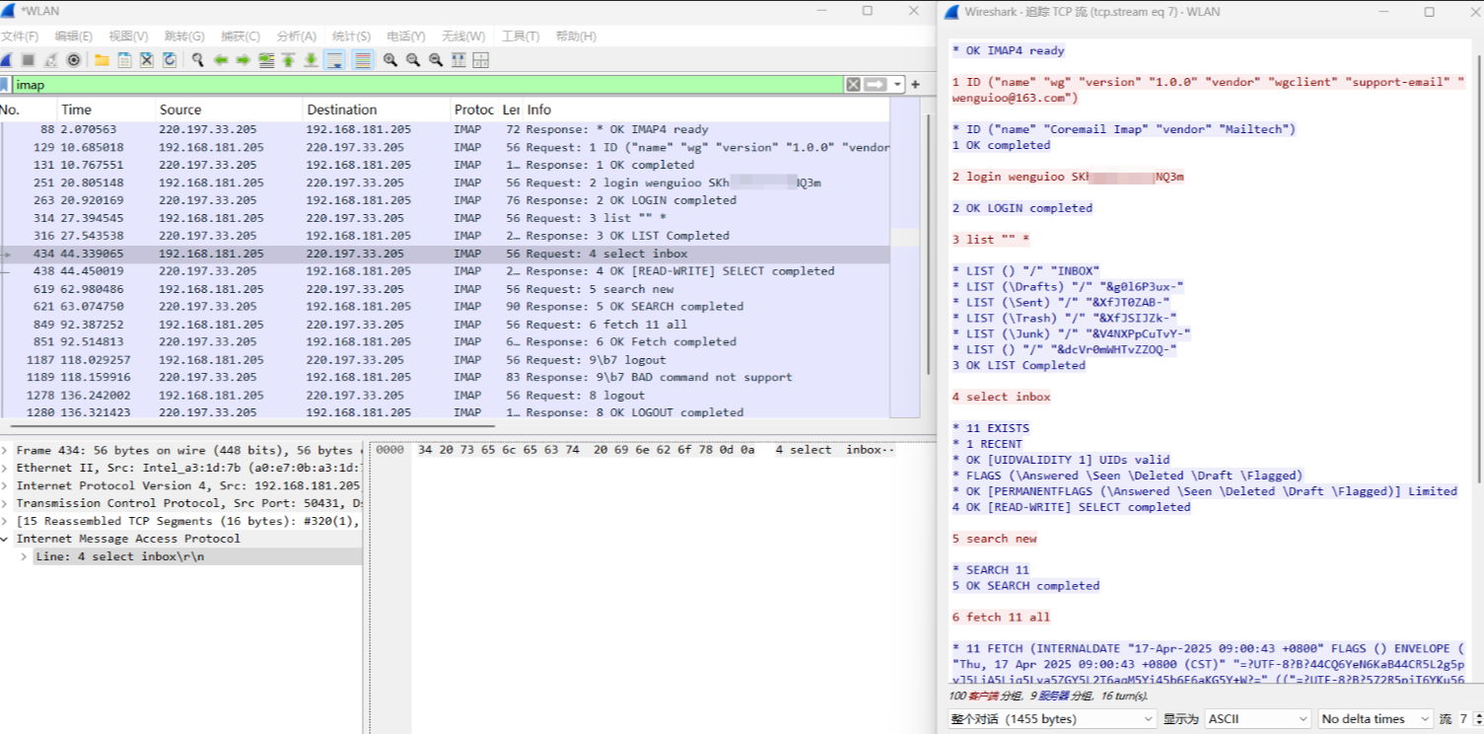Collapse the Internet Message Access Protocol node
Screen dimensions: 1484x734
(7, 539)
